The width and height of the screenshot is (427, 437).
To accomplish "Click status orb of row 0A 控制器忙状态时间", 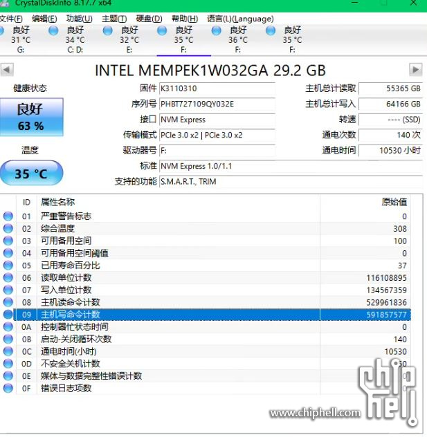I will point(8,327).
